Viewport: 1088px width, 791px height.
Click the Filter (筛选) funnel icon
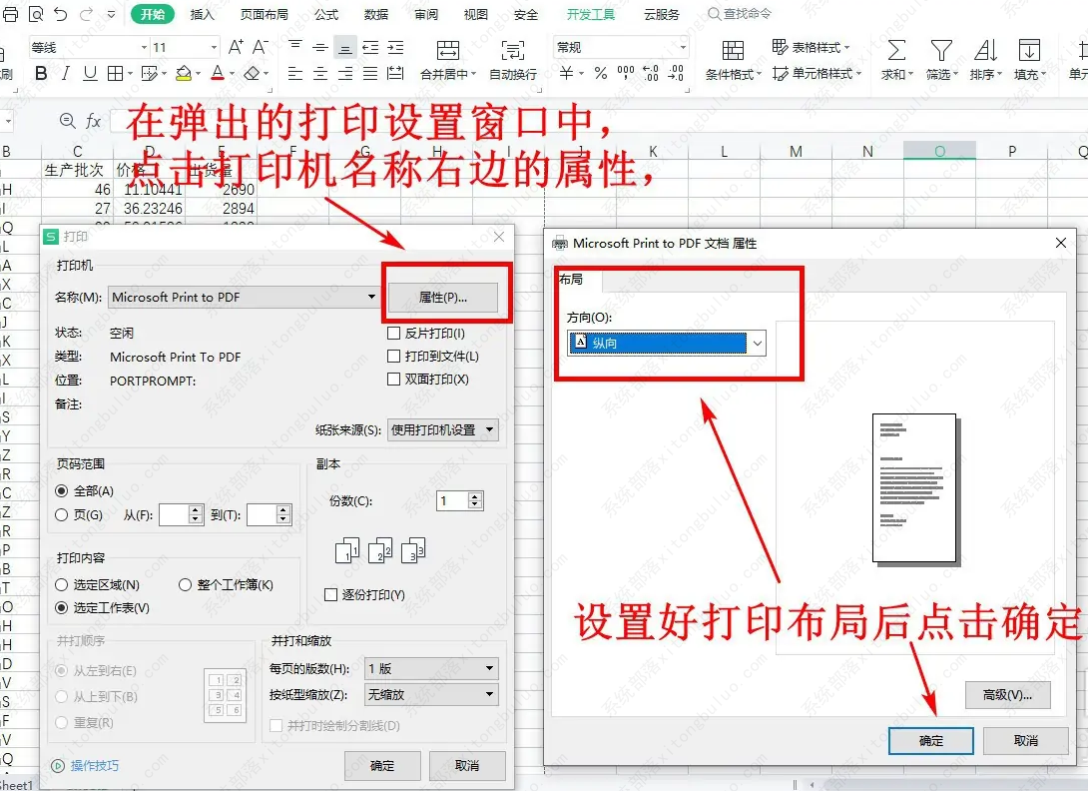pos(940,51)
